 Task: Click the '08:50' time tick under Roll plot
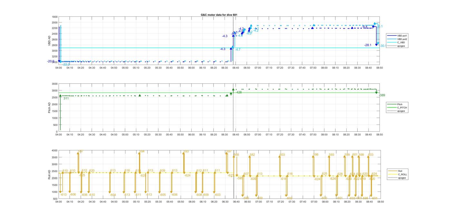pos(380,202)
